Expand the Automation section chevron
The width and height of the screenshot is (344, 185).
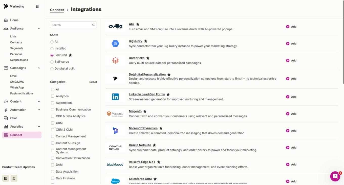[x=39, y=110]
